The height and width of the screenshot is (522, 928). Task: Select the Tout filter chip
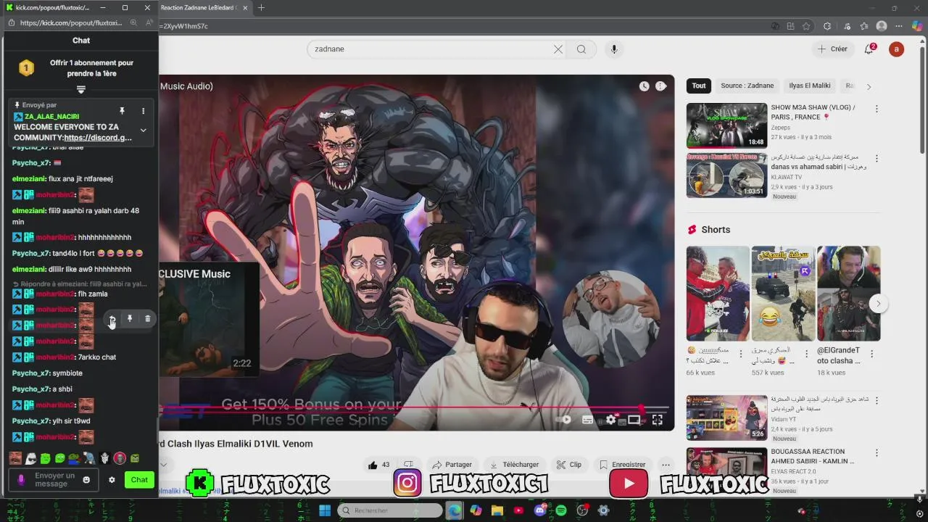click(x=699, y=86)
